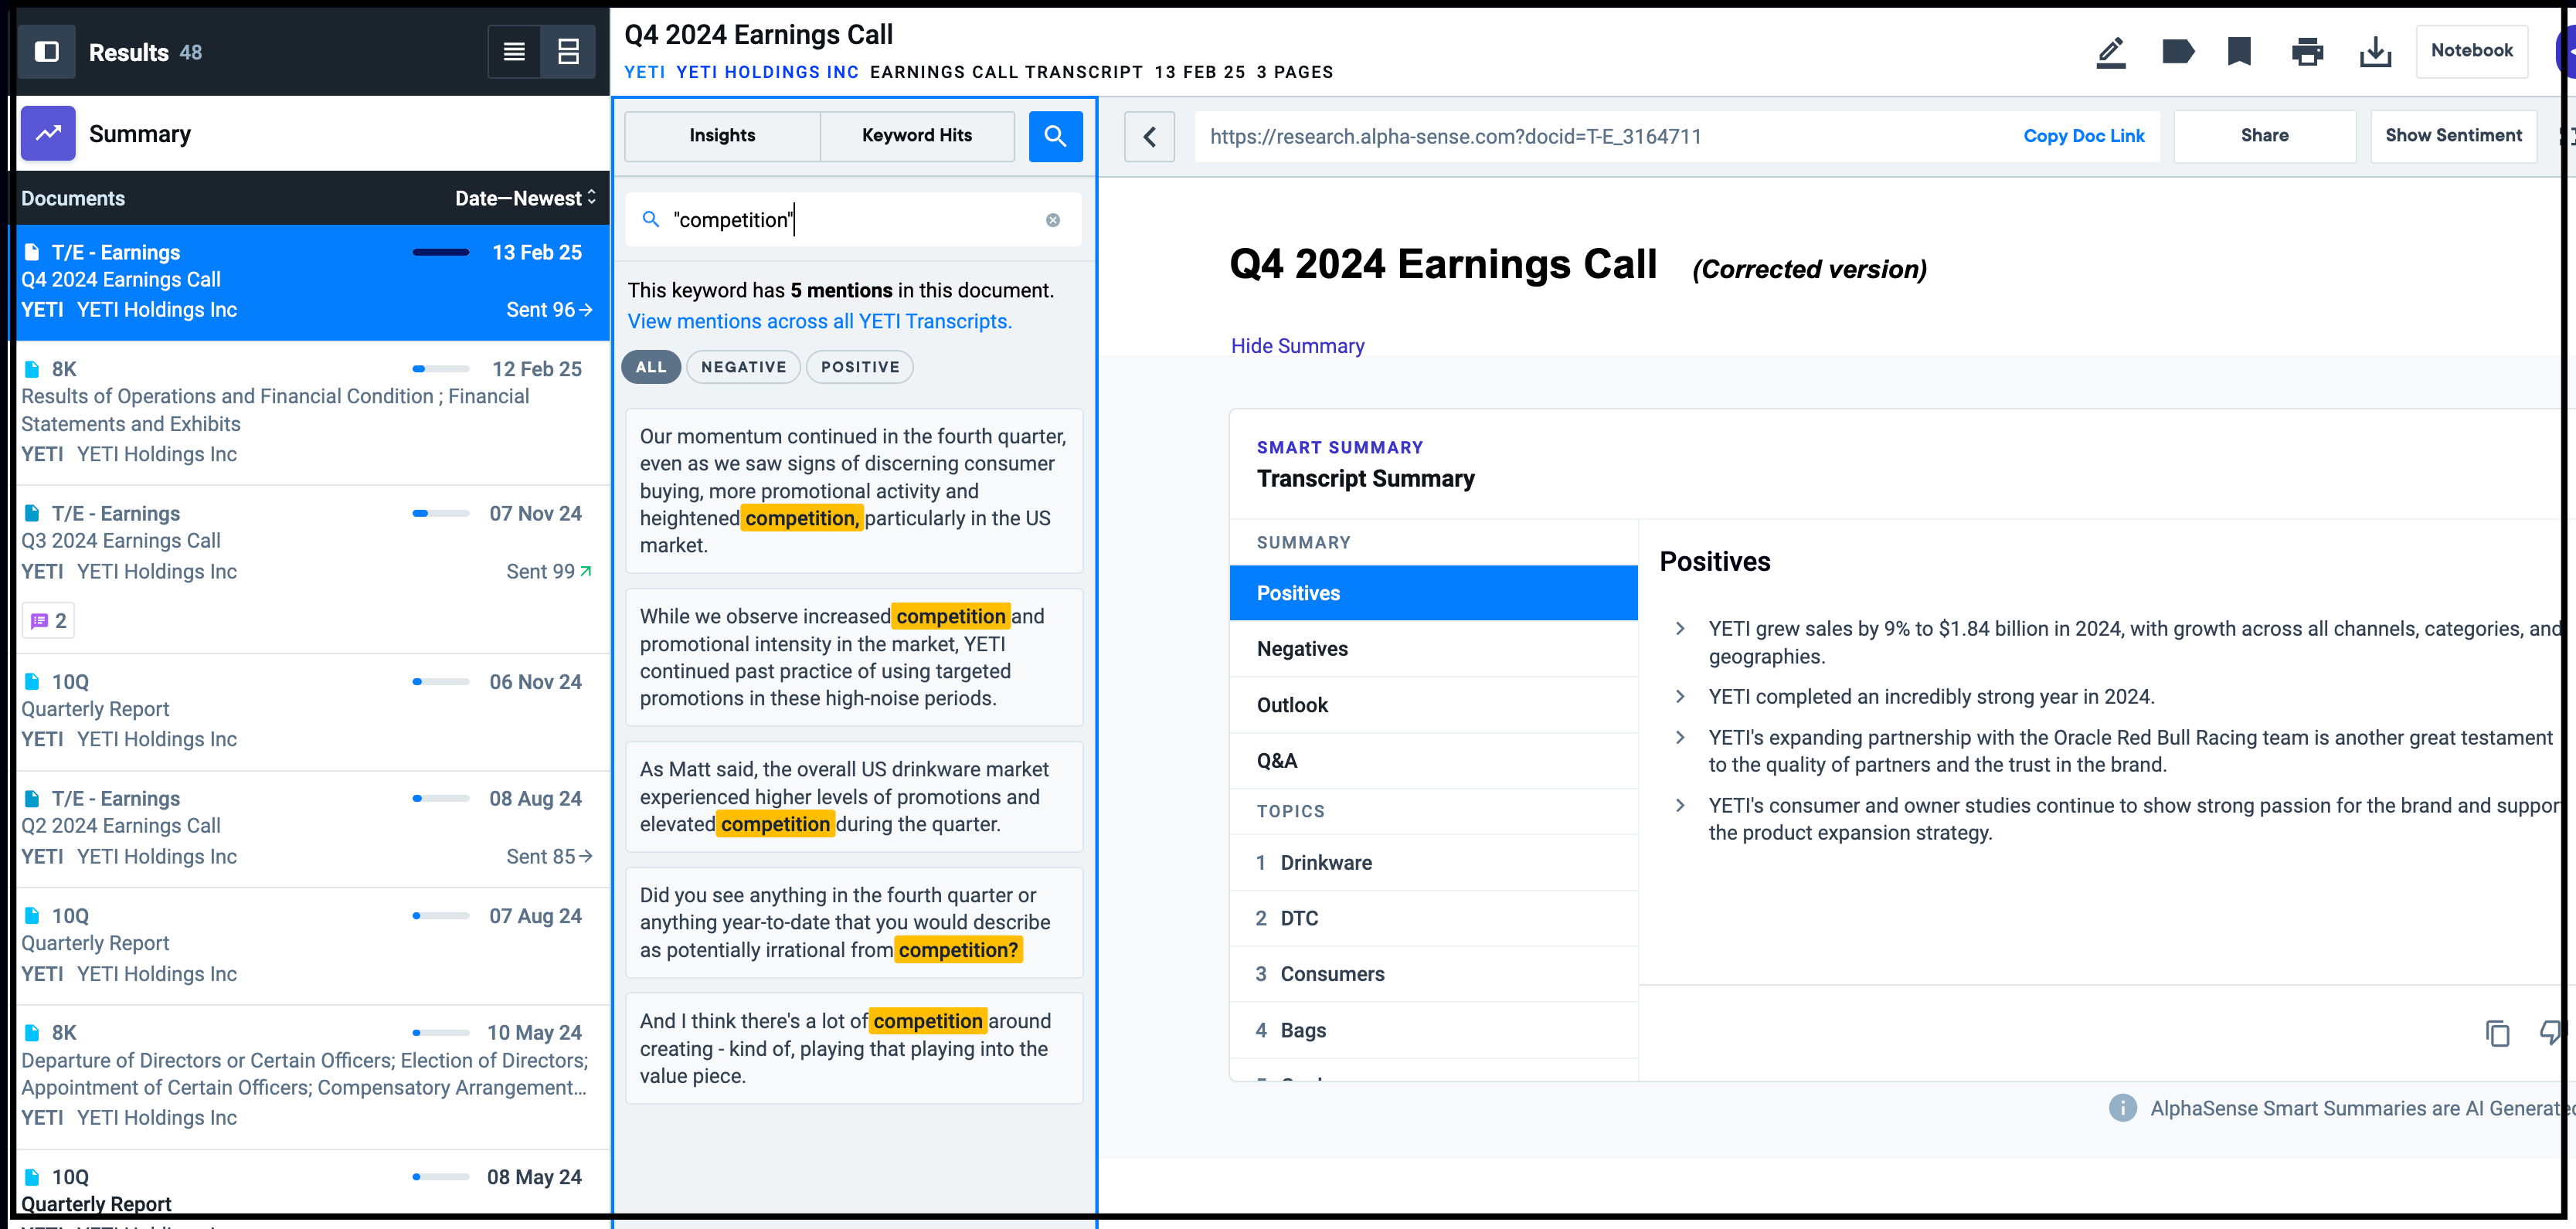Image resolution: width=2576 pixels, height=1229 pixels.
Task: Switch to the Keyword Hits tab
Action: [917, 136]
